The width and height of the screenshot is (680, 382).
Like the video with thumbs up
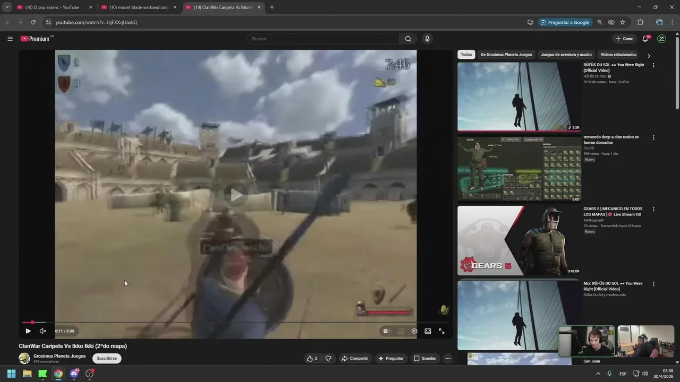[312, 359]
